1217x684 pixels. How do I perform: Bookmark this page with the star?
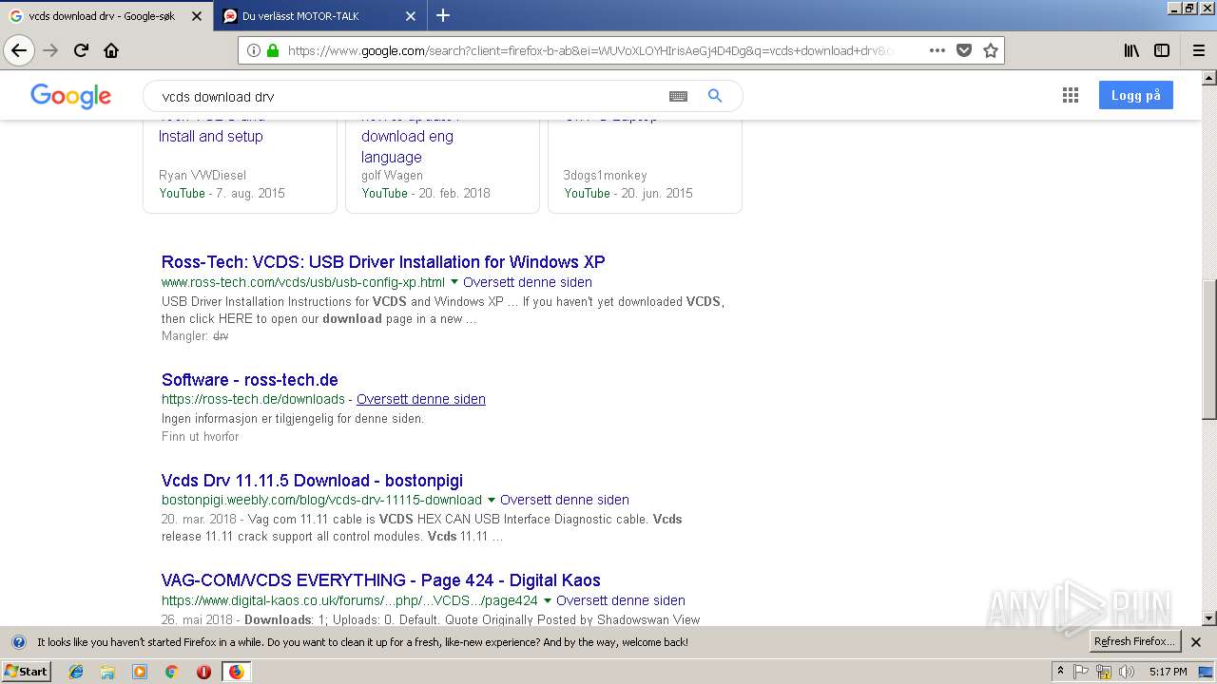[991, 50]
